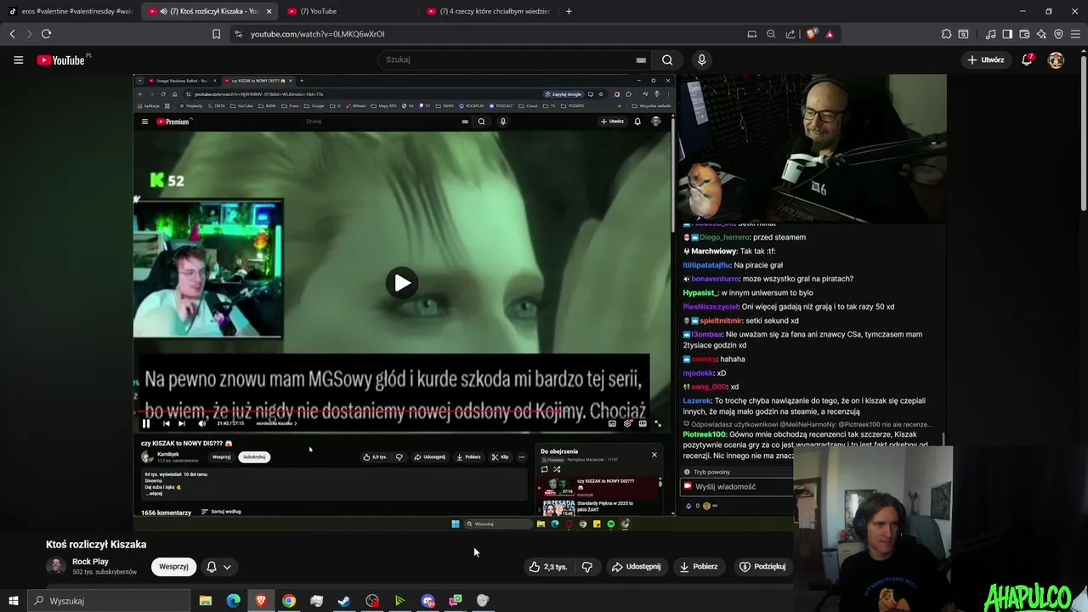
Task: Open Brave Extensions puzzle icon
Action: click(946, 34)
